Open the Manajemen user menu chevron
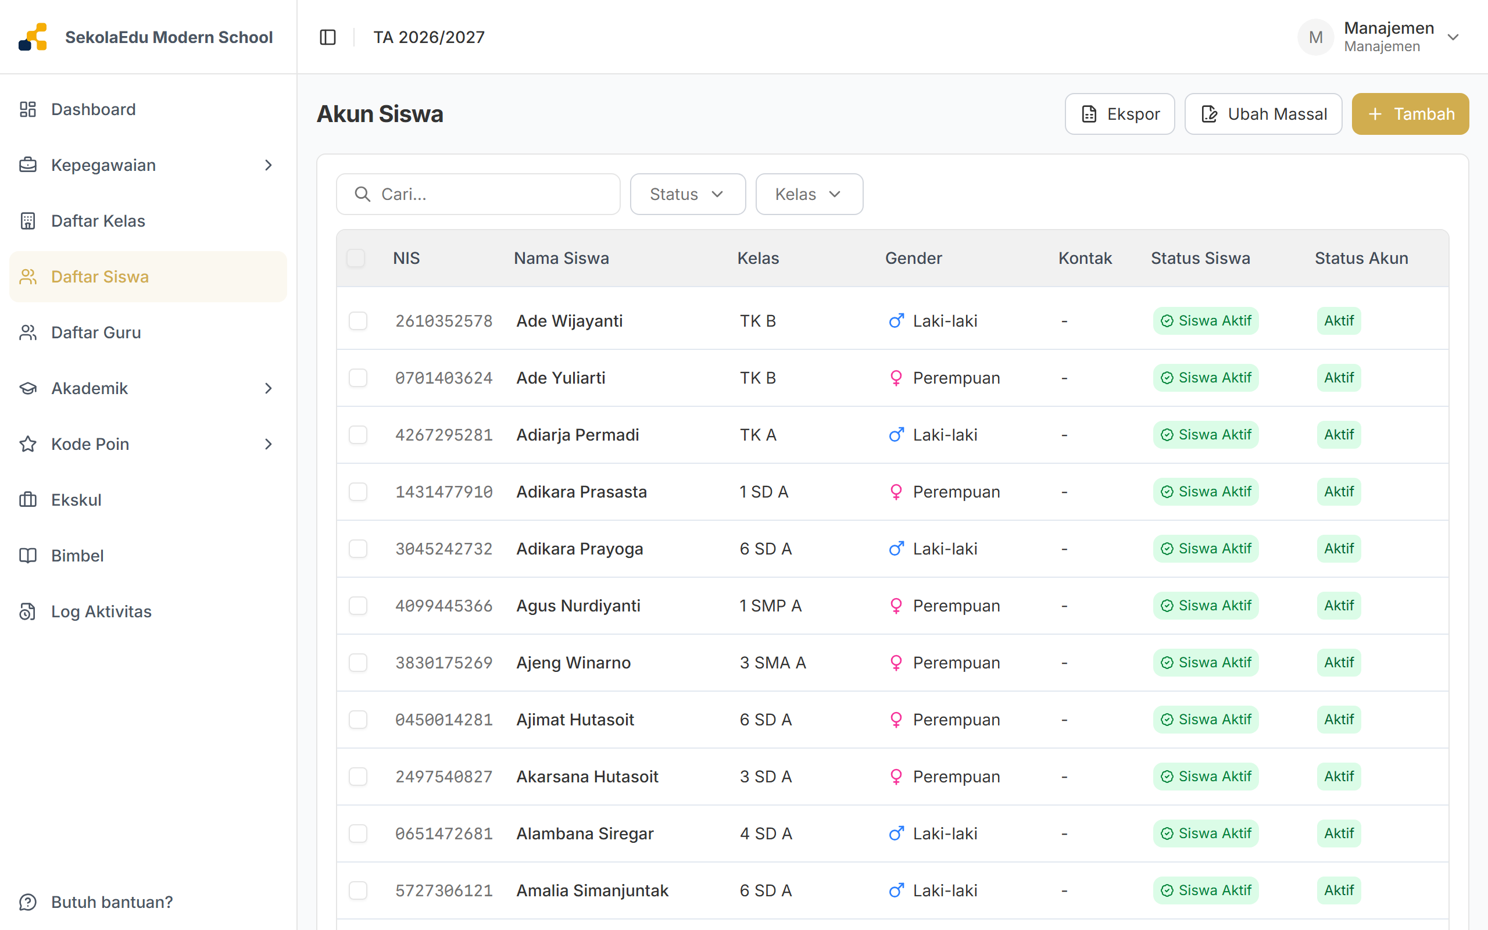 click(1453, 38)
